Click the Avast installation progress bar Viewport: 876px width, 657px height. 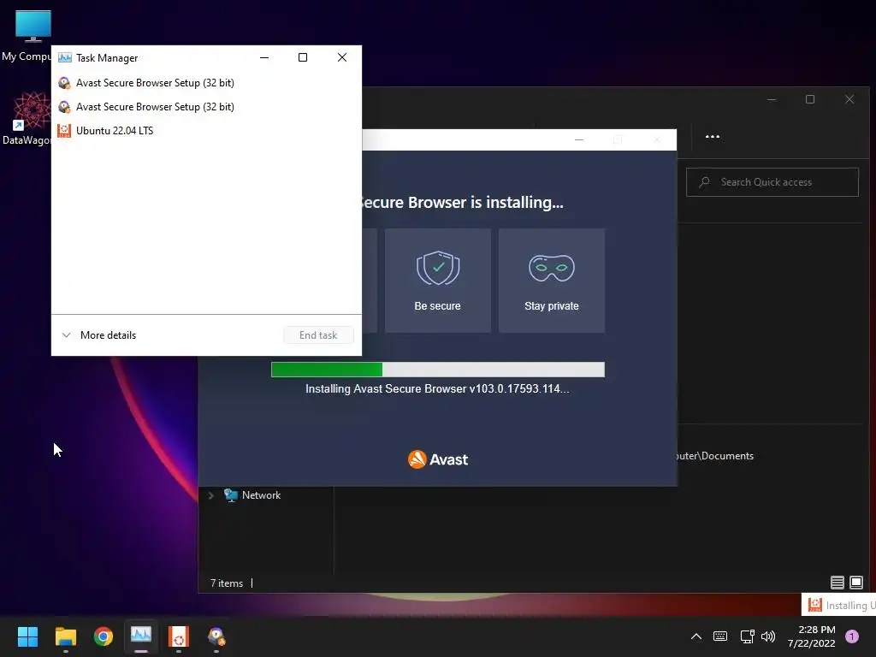click(438, 370)
